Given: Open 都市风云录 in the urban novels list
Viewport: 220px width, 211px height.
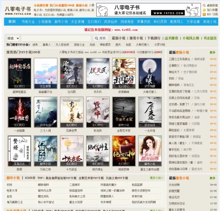Looking at the screenshot, I should pos(45,191).
